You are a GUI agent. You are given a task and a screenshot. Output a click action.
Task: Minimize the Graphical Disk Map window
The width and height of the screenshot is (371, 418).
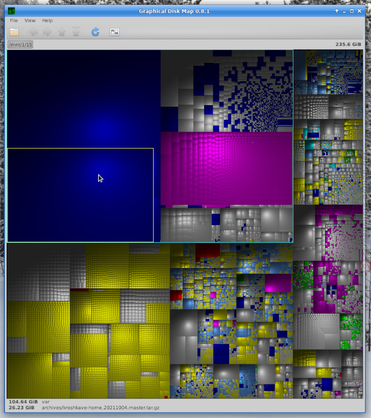344,11
